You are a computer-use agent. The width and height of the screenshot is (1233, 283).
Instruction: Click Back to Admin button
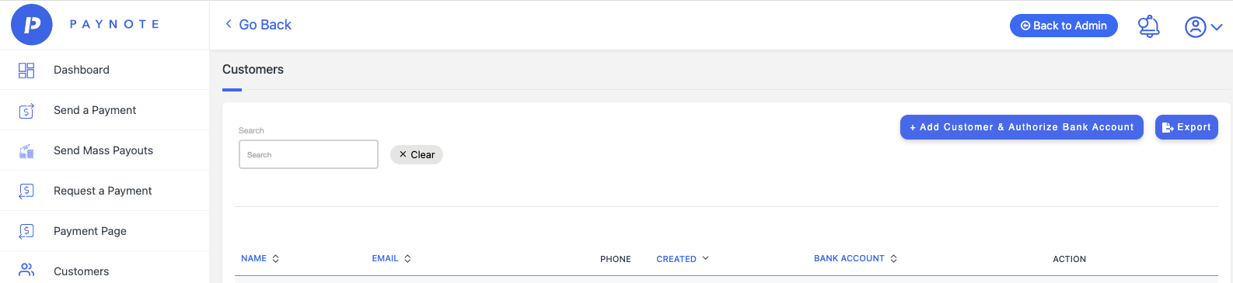point(1064,26)
